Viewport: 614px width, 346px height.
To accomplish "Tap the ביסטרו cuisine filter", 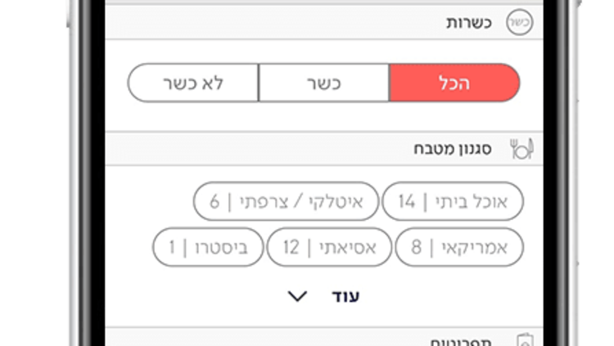I will click(x=209, y=248).
